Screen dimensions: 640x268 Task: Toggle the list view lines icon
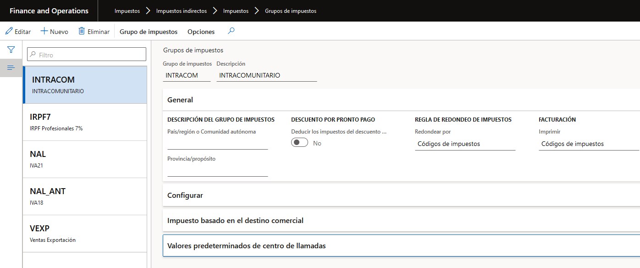click(x=11, y=68)
